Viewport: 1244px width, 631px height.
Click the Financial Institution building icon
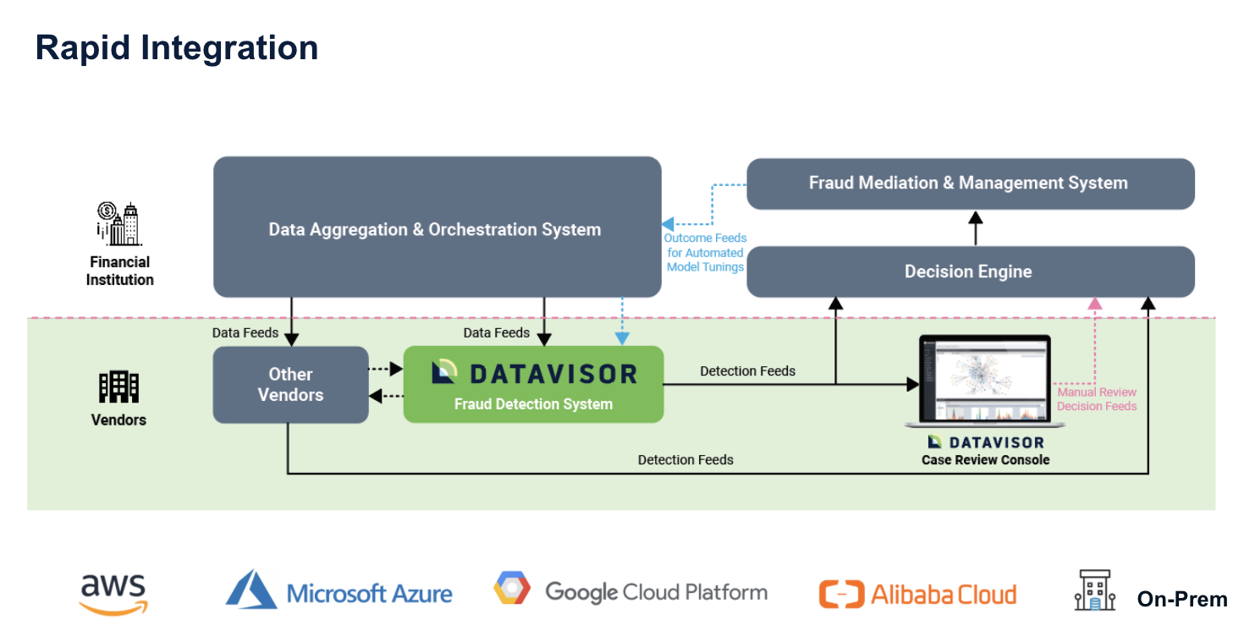(x=118, y=224)
